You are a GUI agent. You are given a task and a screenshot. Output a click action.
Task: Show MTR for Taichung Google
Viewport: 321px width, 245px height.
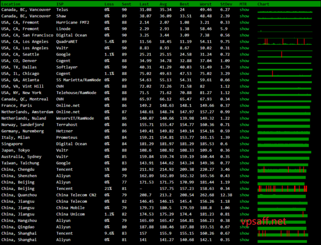click(244, 163)
